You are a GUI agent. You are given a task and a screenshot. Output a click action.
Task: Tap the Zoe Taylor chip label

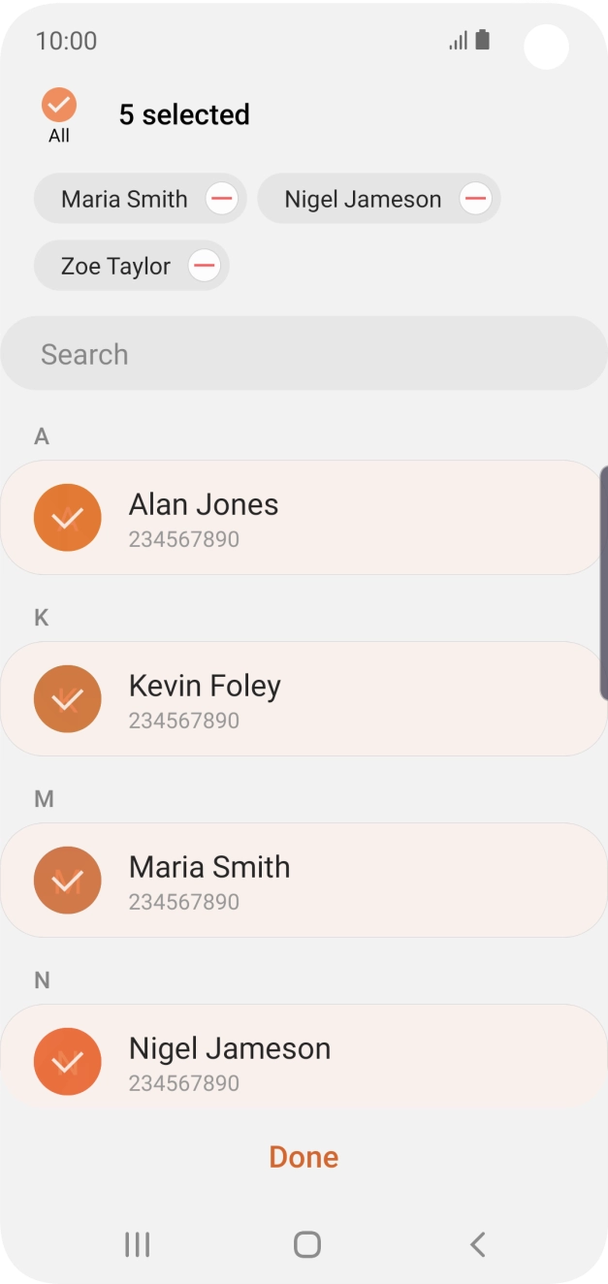pyautogui.click(x=115, y=266)
